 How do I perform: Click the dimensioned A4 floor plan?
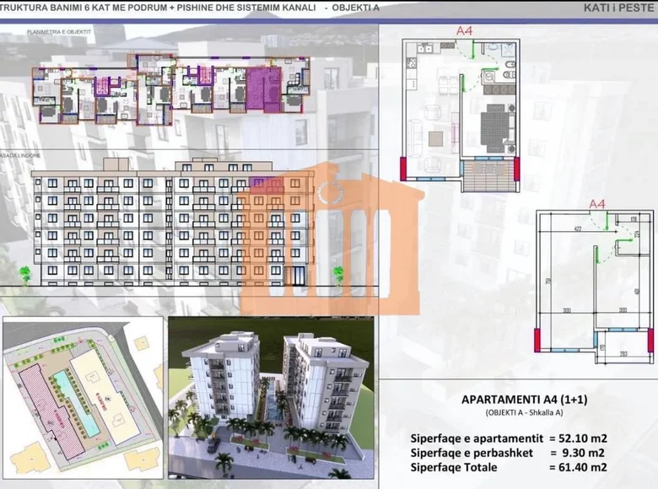595,287
